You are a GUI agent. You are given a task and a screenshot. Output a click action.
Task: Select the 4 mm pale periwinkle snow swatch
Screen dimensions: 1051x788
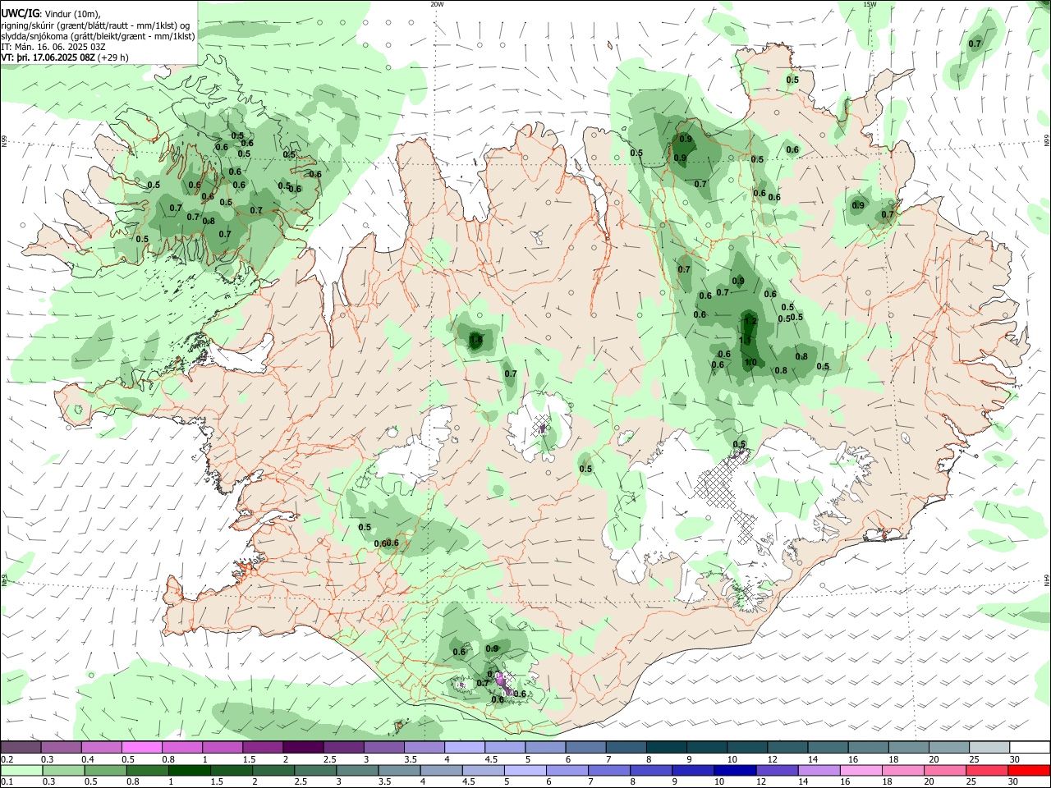(465, 748)
